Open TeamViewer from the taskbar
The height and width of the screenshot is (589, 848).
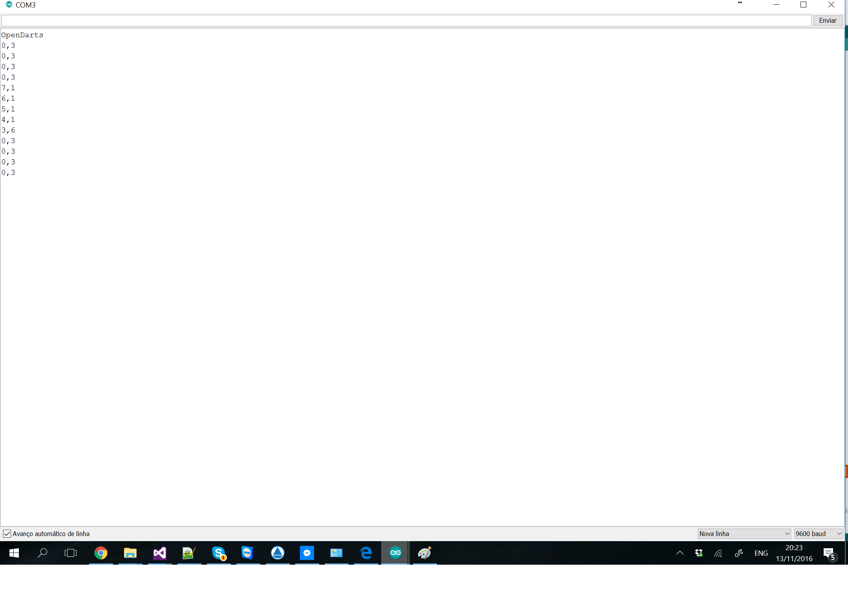click(247, 553)
